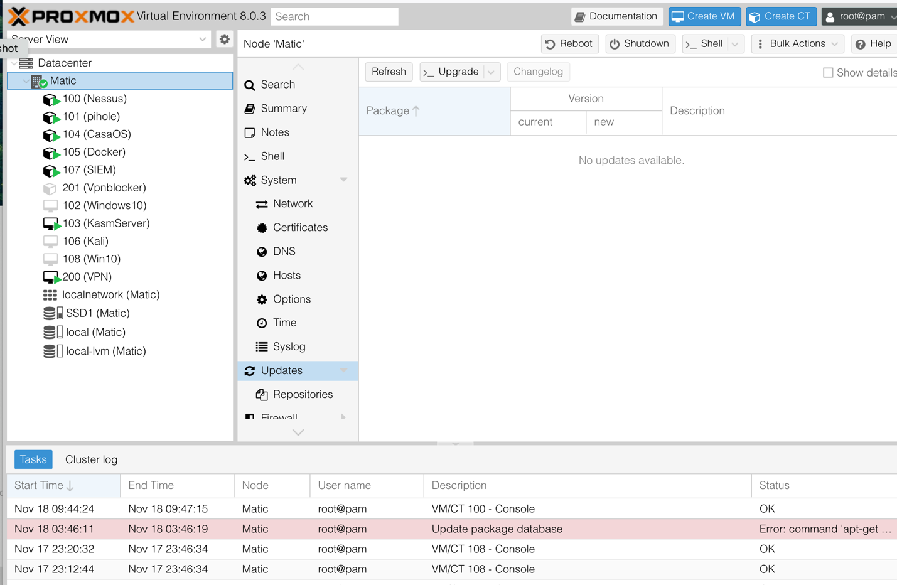Click the local-lvm (Matic) storage icon
This screenshot has height=585, width=897.
pyautogui.click(x=53, y=351)
